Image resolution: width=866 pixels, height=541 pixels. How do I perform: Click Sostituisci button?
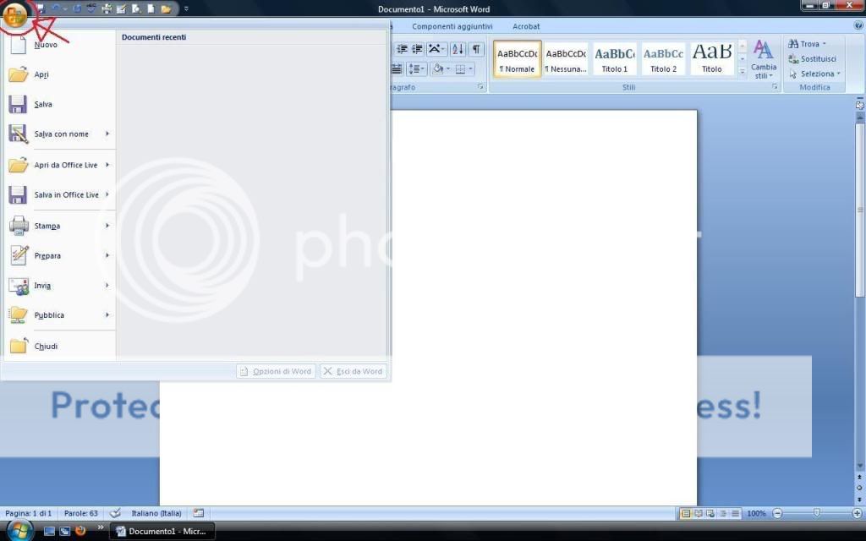click(x=812, y=58)
